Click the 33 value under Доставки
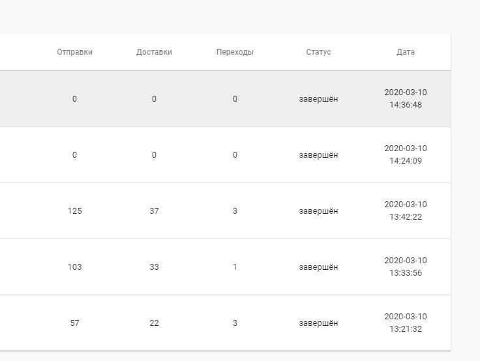Image resolution: width=480 pixels, height=361 pixels. [x=154, y=267]
